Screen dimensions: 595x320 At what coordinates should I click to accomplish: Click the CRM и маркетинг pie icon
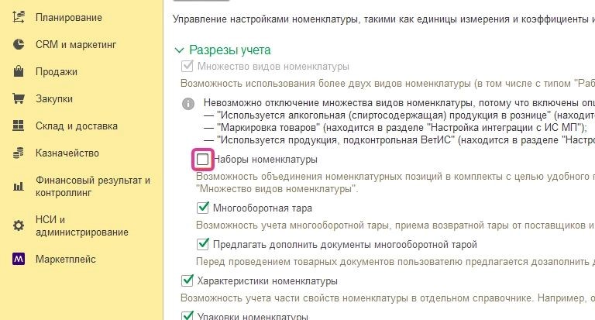click(19, 44)
